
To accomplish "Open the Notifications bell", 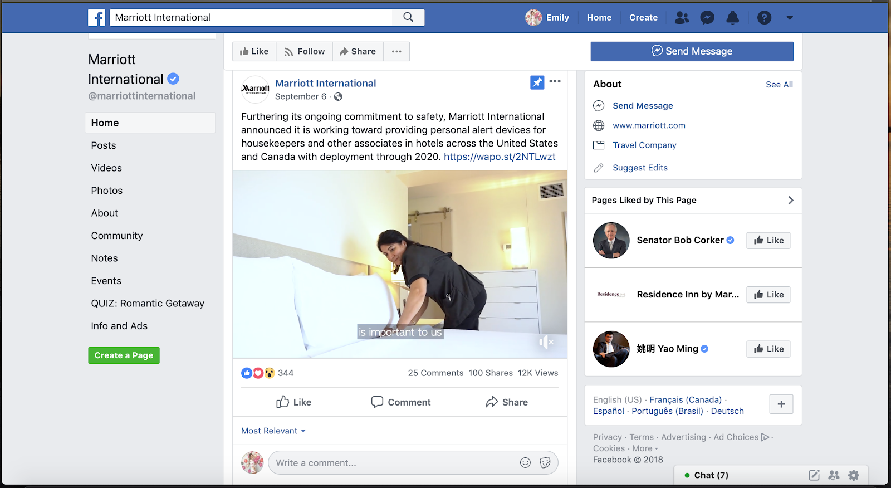I will click(x=733, y=18).
